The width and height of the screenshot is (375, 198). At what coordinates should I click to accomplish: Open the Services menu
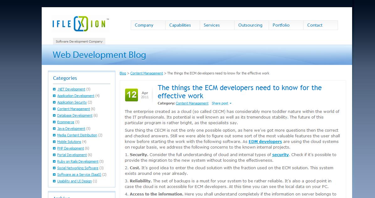click(x=217, y=25)
